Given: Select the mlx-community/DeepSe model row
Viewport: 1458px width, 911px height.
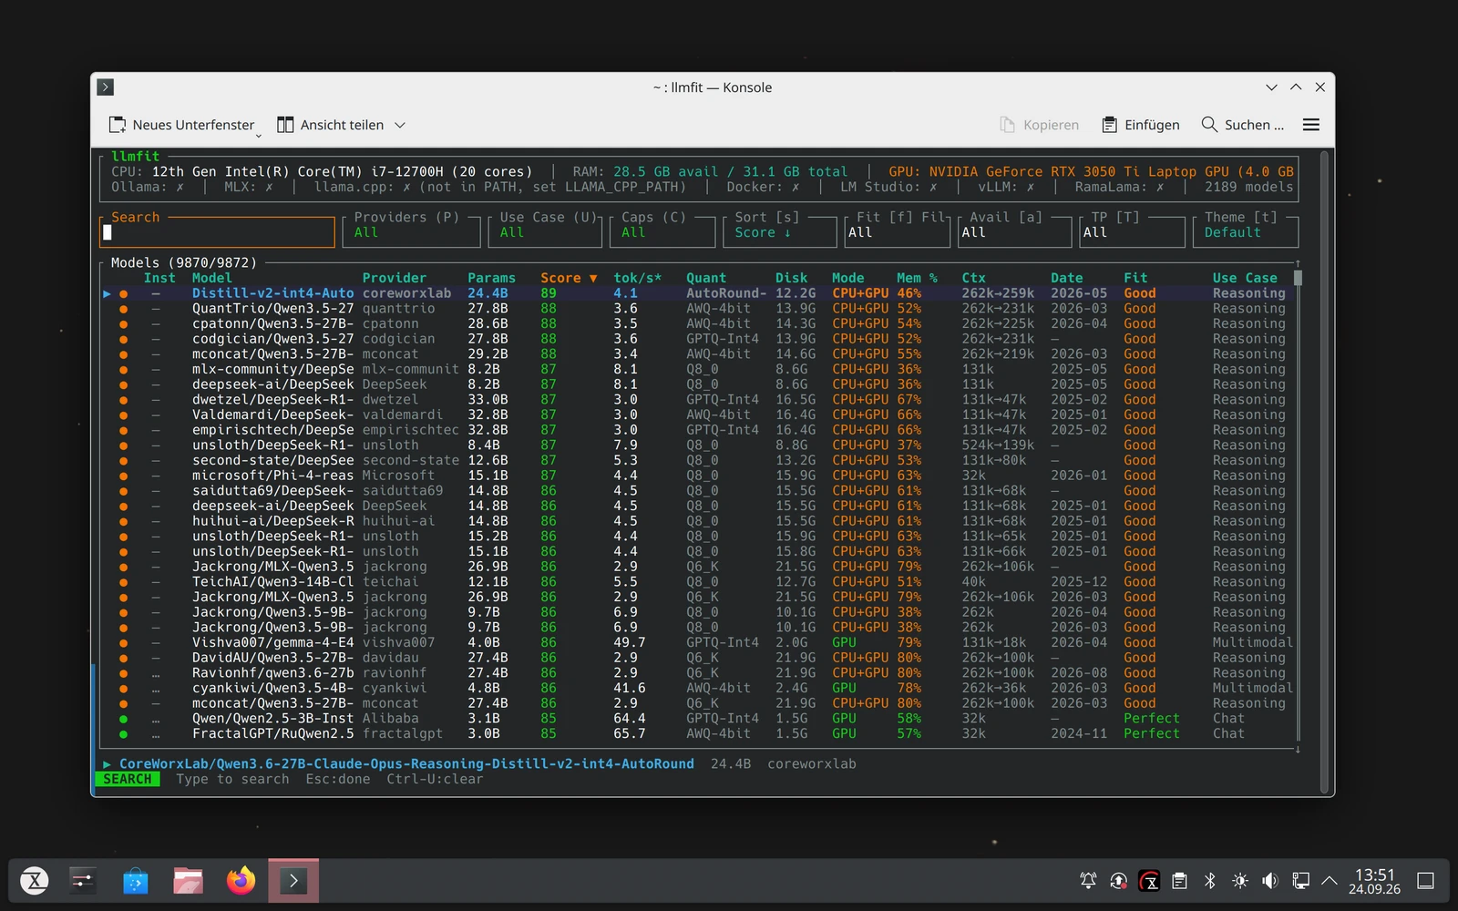Looking at the screenshot, I should tap(697, 369).
